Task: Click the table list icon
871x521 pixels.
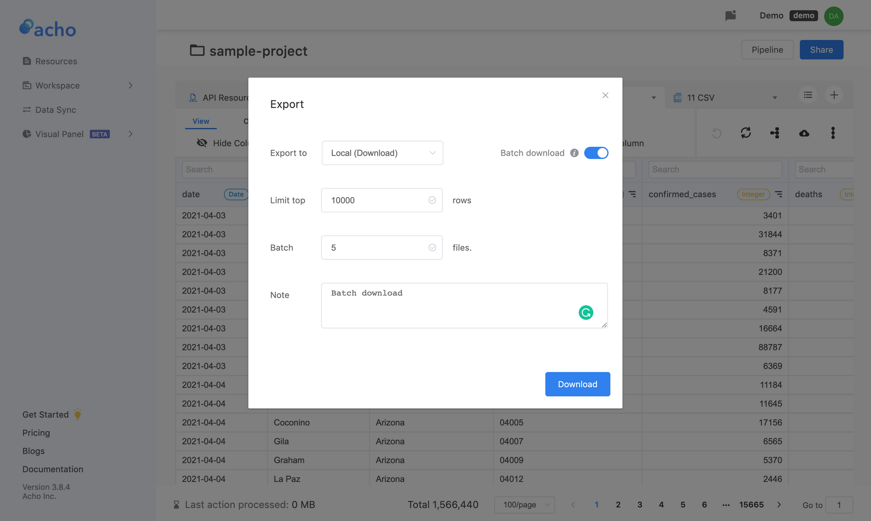Action: pos(808,95)
